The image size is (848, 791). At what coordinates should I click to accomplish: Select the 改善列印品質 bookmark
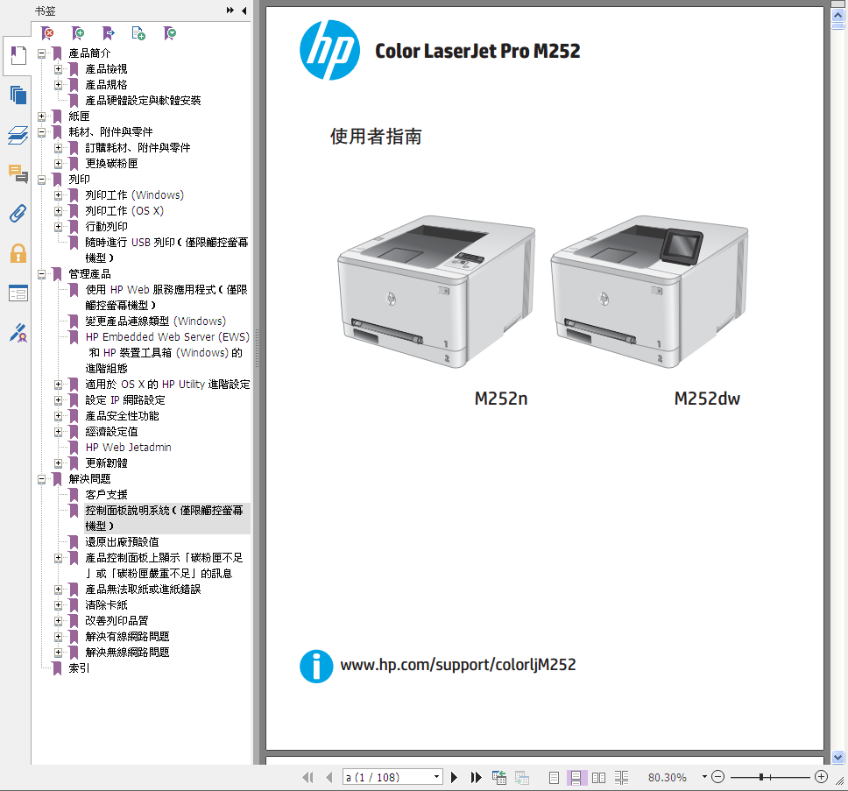click(x=117, y=621)
